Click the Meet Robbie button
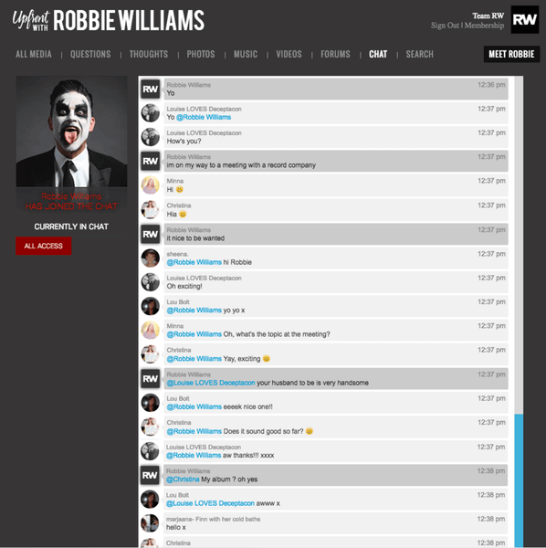This screenshot has height=548, width=546. [x=511, y=54]
